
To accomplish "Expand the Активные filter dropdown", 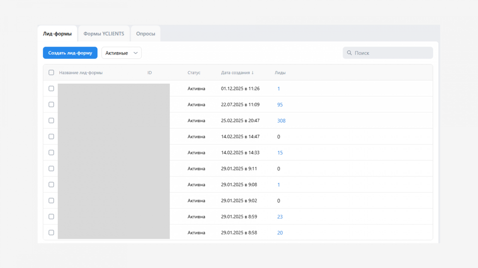I will click(121, 53).
